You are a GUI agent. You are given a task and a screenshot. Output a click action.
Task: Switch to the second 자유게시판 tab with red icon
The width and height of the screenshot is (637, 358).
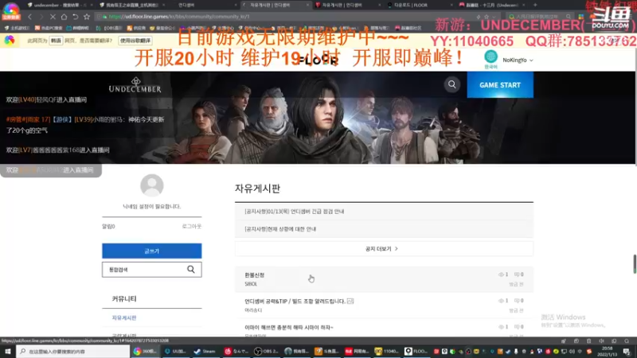(347, 5)
